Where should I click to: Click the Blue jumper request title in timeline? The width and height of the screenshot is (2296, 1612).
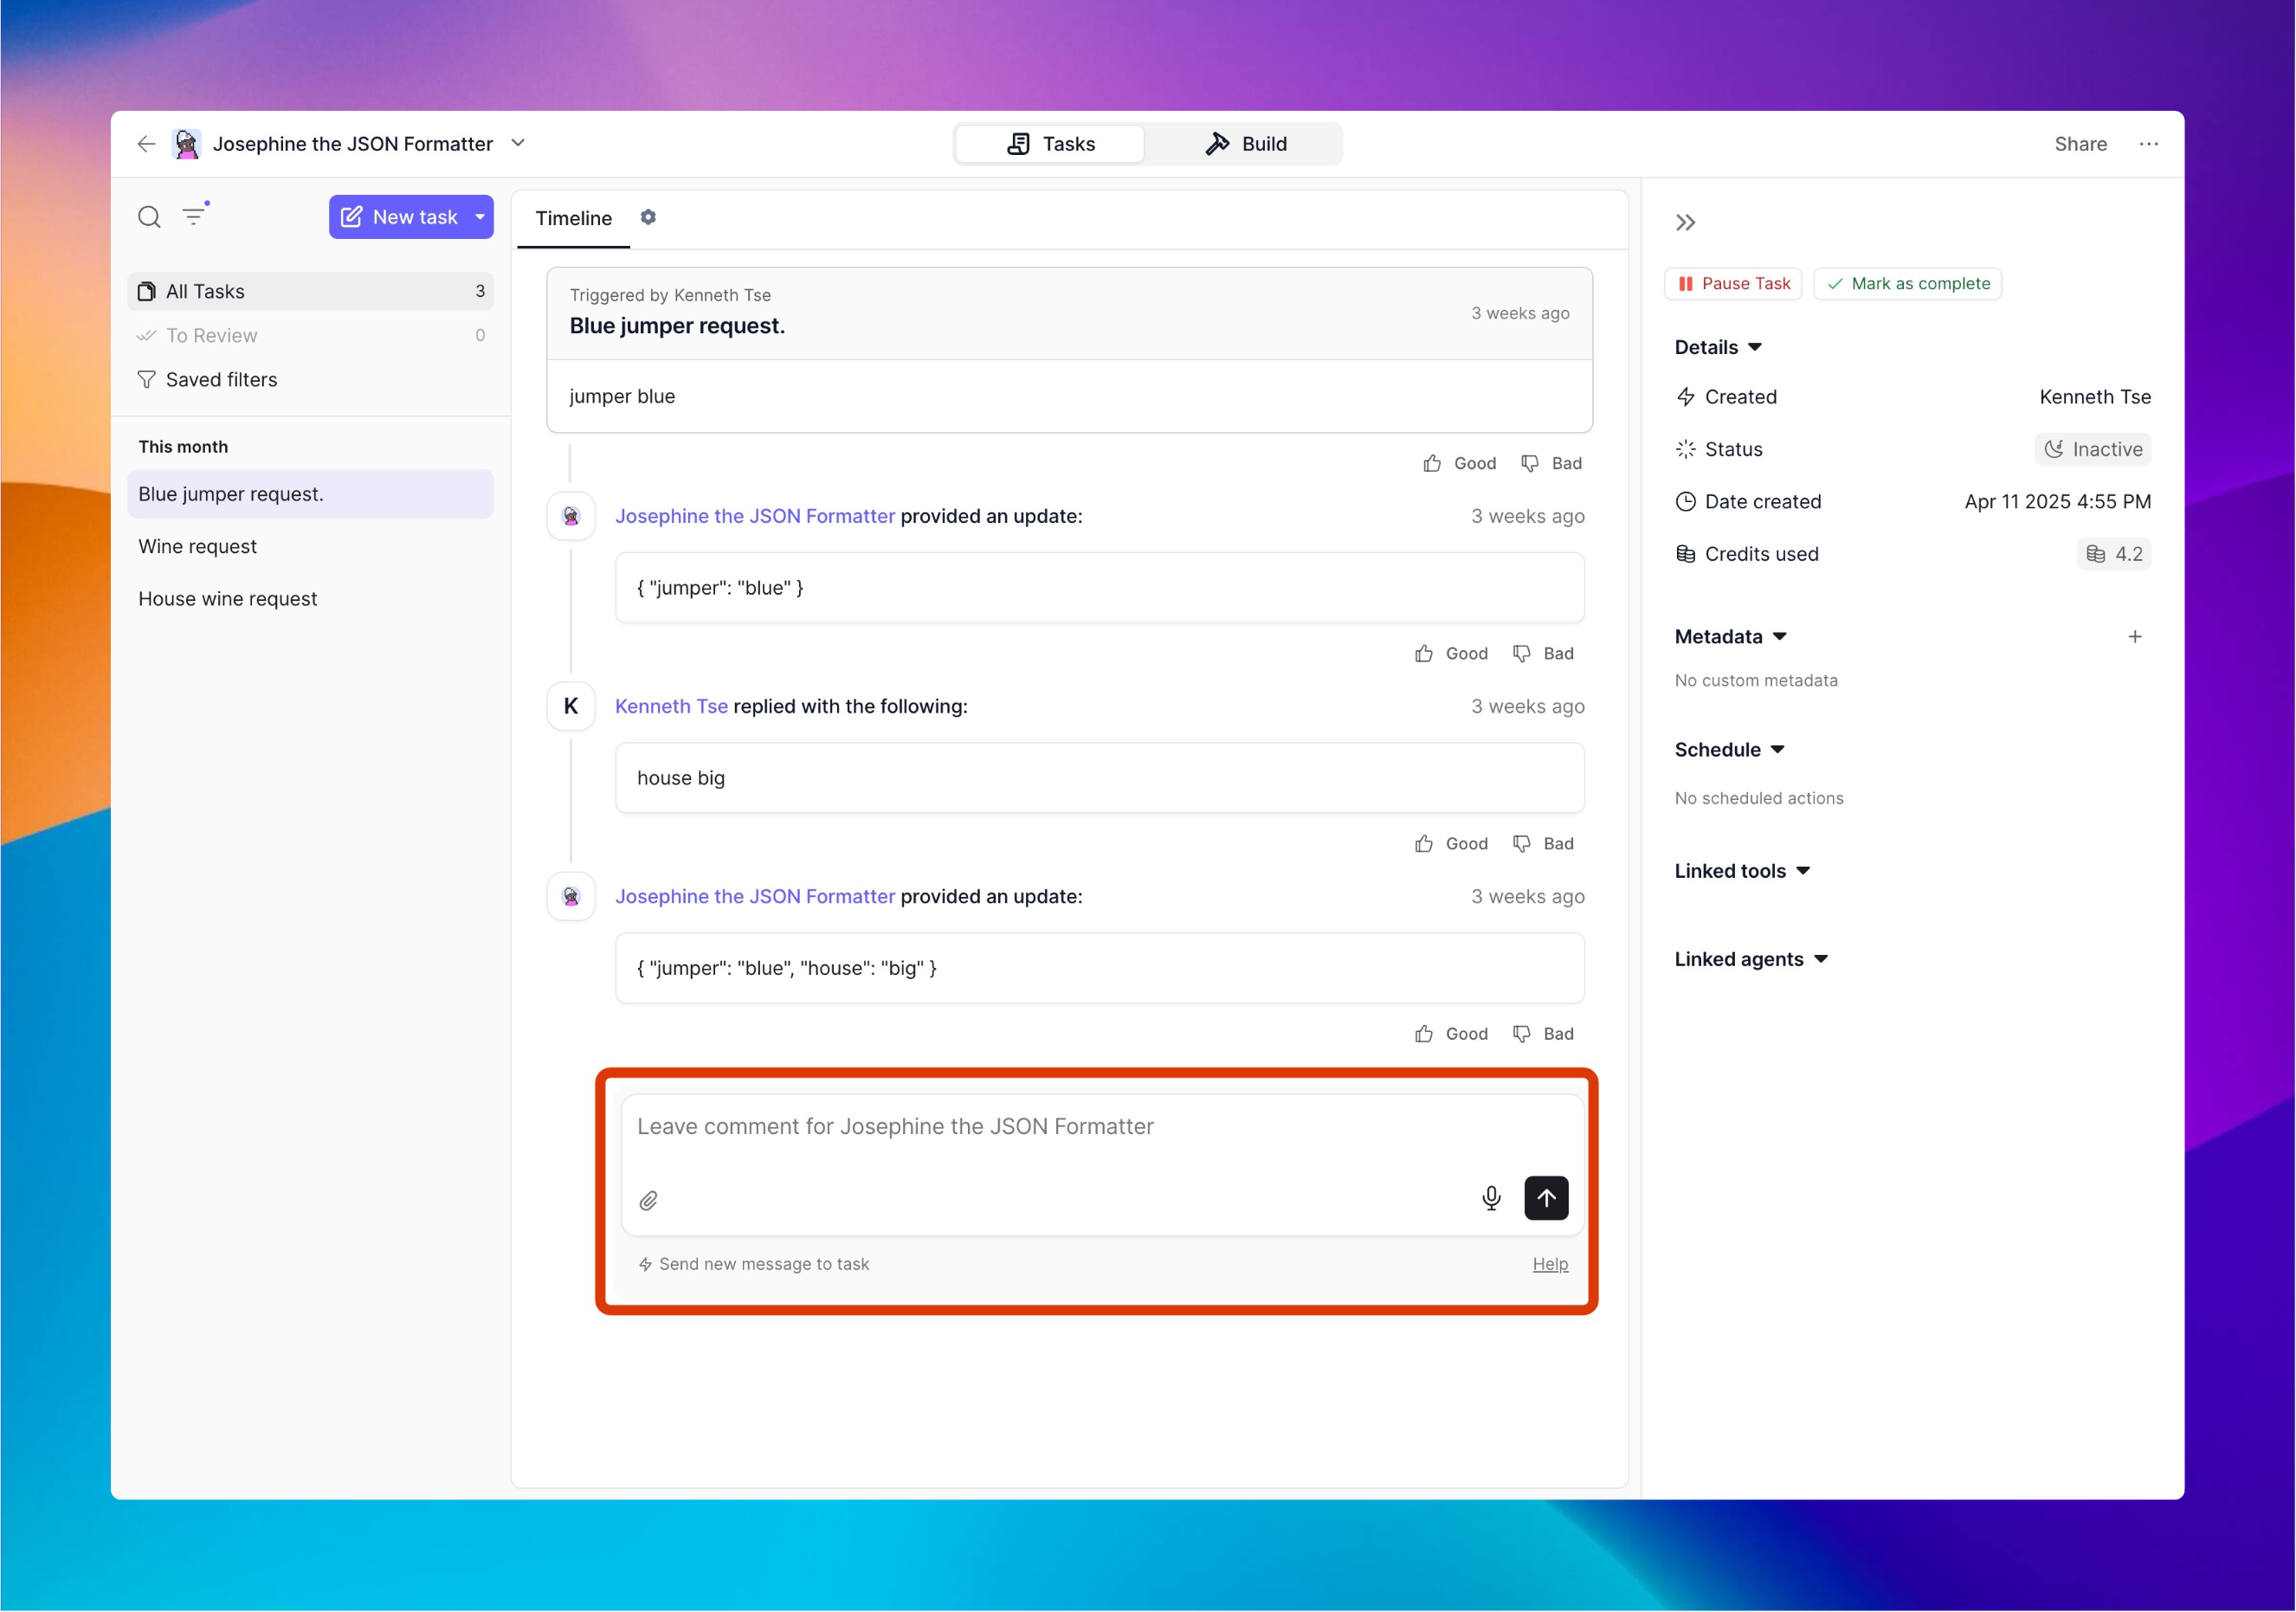[x=677, y=326]
